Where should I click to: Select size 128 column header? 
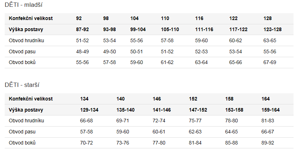click(267, 18)
